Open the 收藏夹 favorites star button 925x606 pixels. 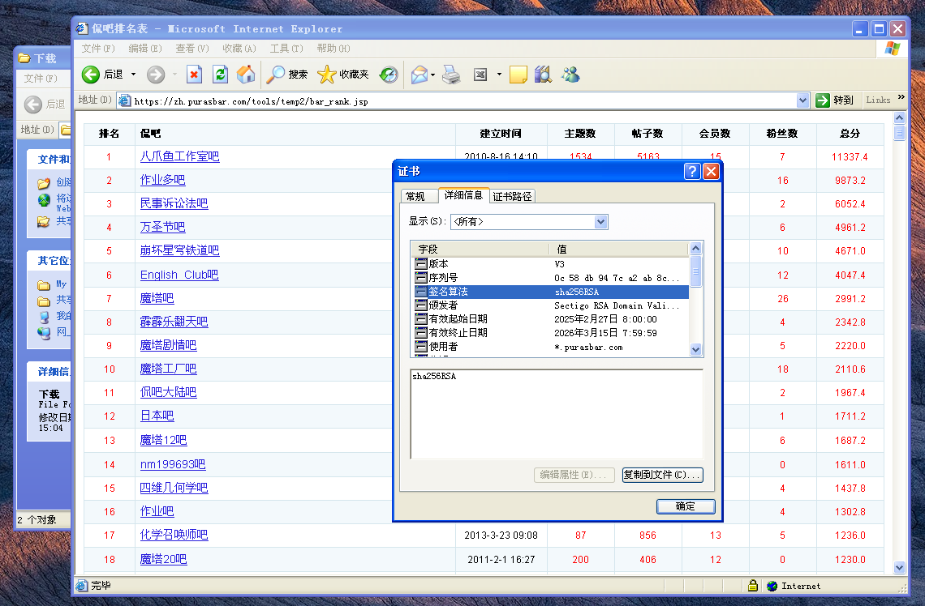(x=344, y=75)
